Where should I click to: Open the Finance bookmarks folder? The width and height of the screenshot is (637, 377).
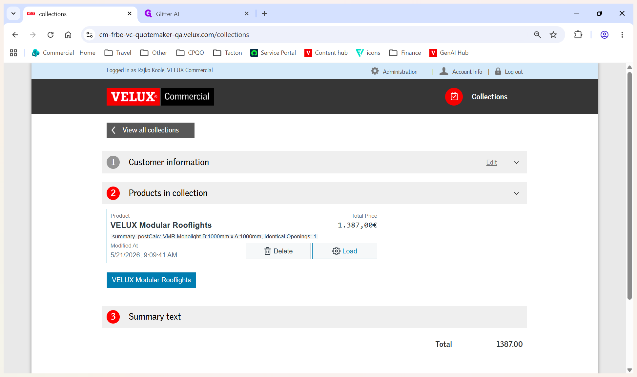405,53
